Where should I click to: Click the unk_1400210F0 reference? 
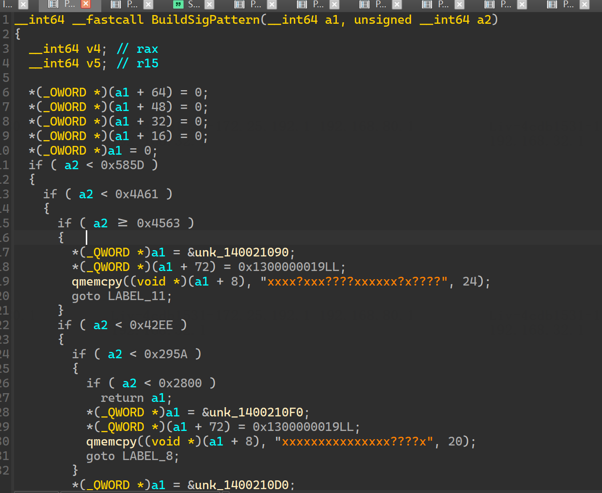(256, 413)
